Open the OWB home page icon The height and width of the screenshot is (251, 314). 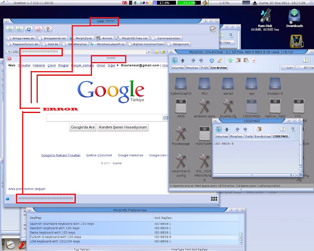[x=48, y=29]
